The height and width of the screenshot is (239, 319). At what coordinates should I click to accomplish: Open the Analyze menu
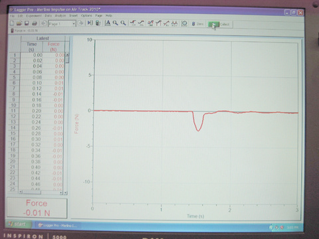point(60,16)
